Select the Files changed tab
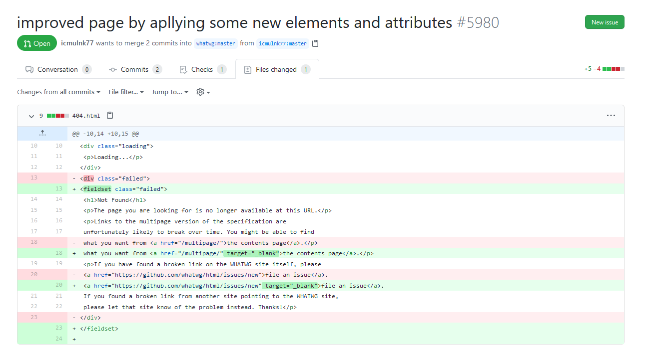The image size is (647, 351). click(x=277, y=69)
